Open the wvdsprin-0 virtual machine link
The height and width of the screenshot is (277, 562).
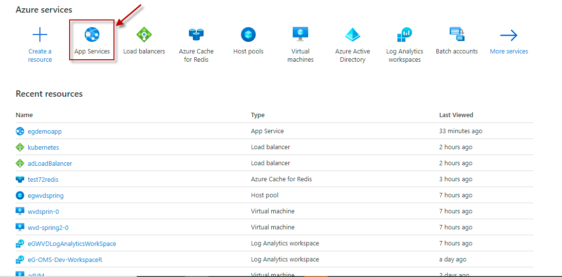(x=43, y=211)
